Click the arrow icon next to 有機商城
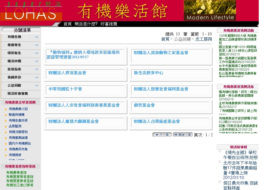The height and width of the screenshot is (190, 264). (x=5, y=156)
